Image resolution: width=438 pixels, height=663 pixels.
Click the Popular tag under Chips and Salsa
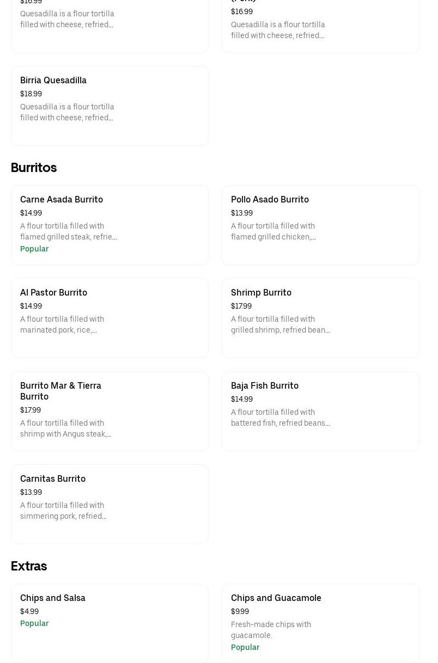pos(34,623)
